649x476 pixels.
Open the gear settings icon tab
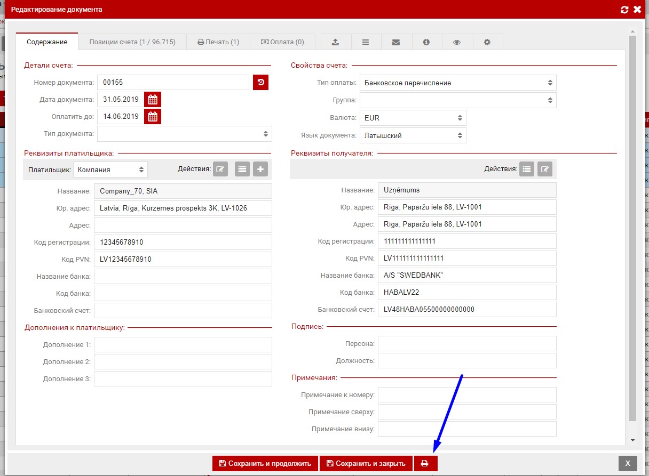[x=487, y=42]
